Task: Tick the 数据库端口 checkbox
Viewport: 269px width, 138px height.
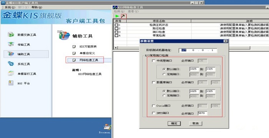Action: pyautogui.click(x=154, y=82)
